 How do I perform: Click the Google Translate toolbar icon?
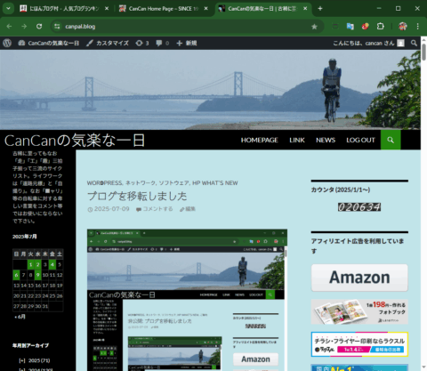pyautogui.click(x=350, y=27)
